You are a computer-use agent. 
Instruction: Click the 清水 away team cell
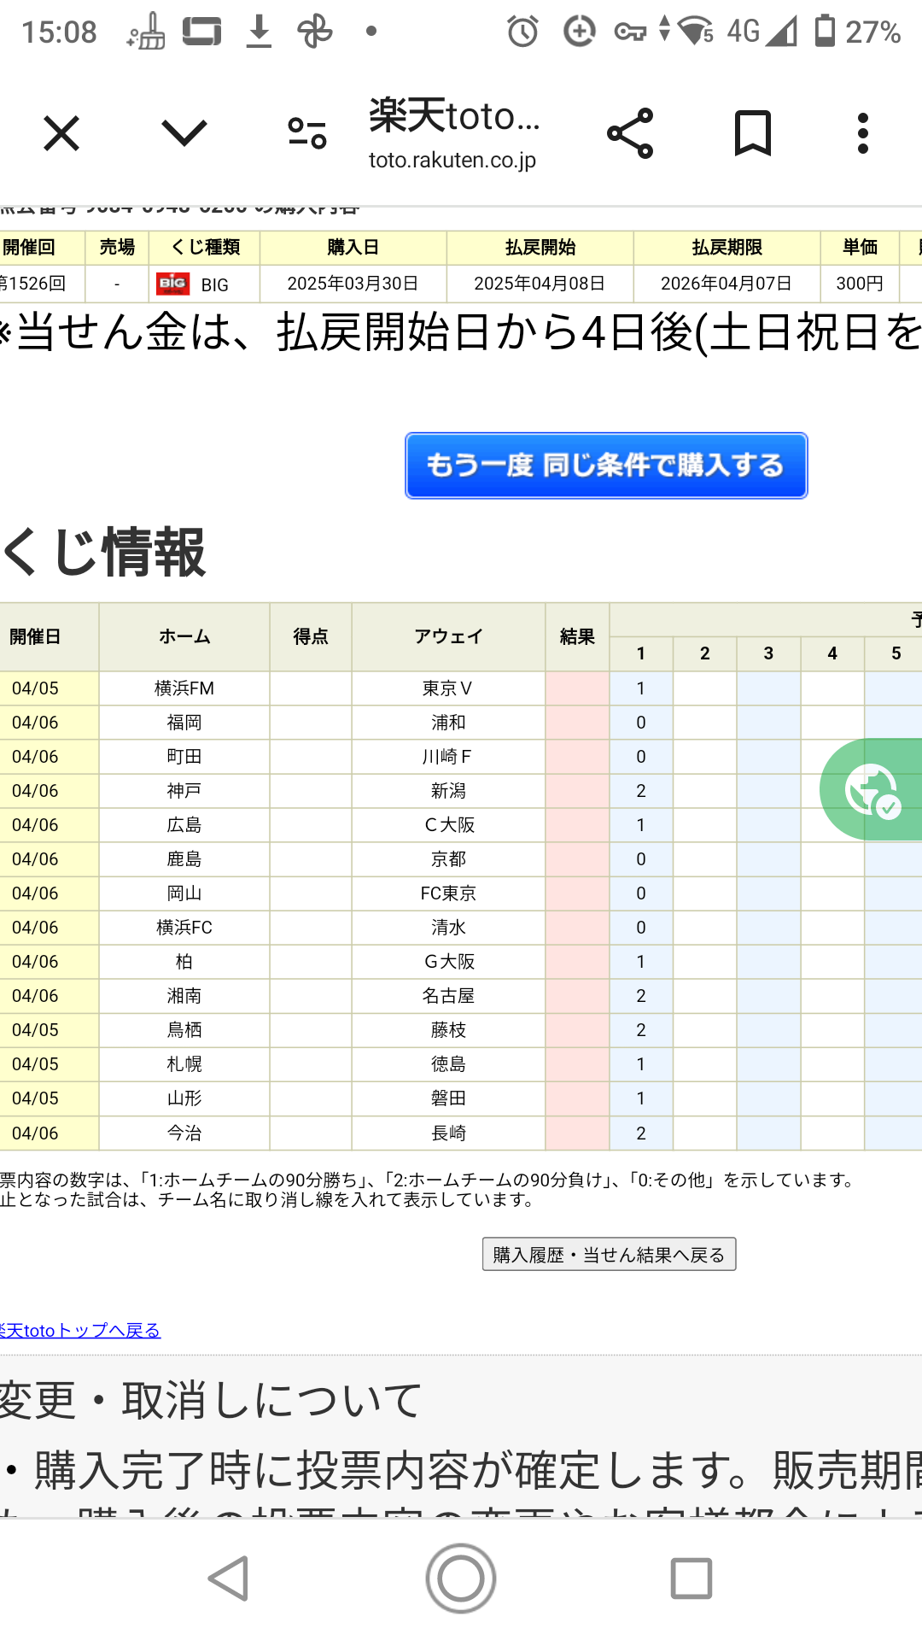tap(449, 928)
